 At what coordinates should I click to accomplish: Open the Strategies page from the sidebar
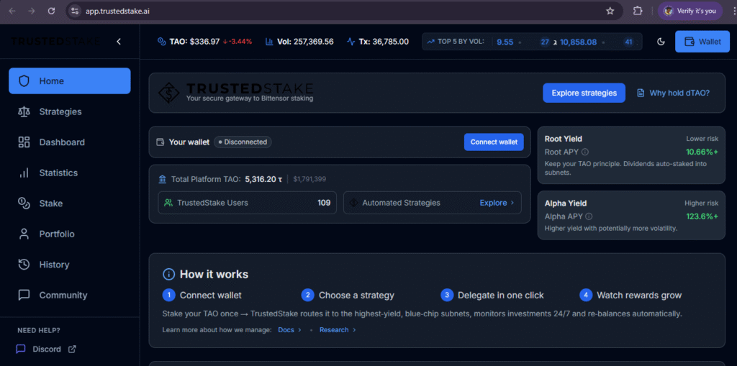[60, 111]
